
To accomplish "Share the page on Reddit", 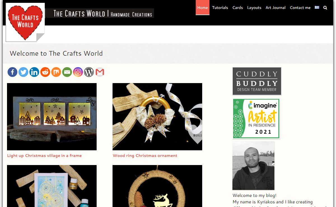I will tap(45, 72).
